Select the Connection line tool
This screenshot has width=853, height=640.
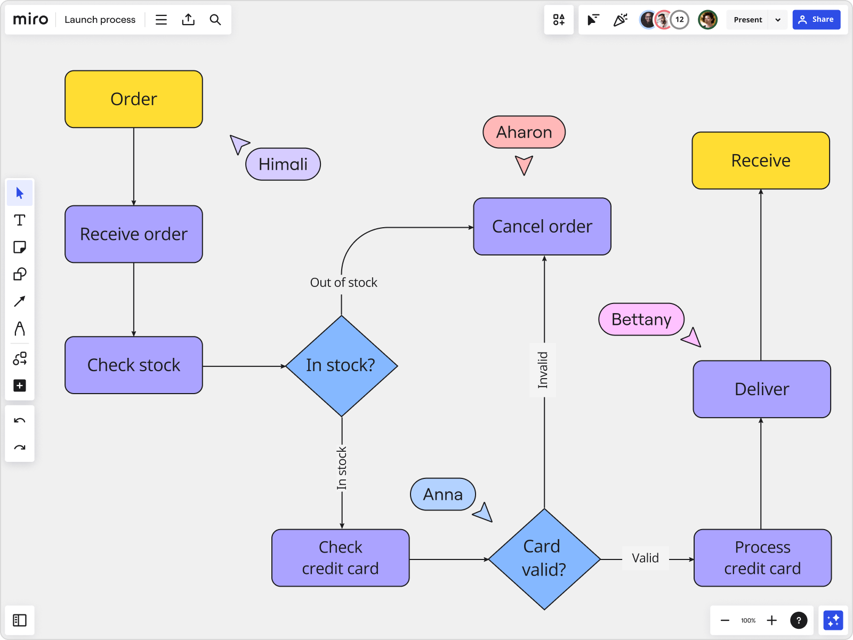[20, 301]
